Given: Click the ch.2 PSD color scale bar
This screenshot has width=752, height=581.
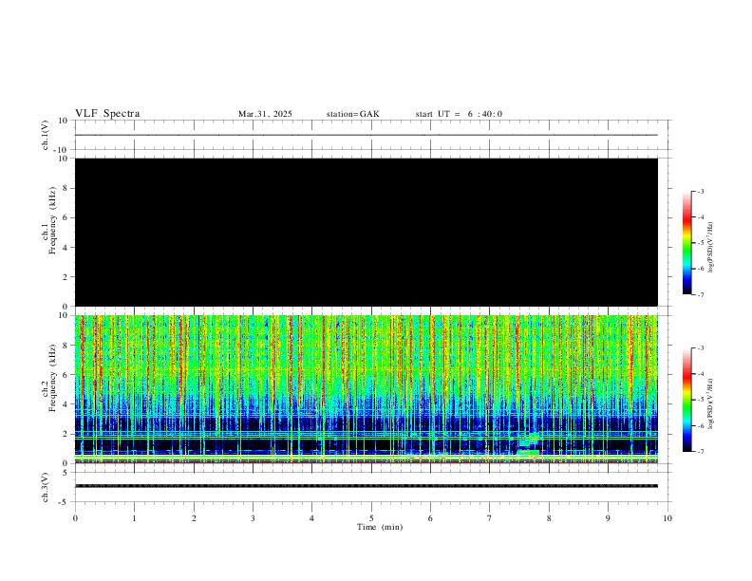Looking at the screenshot, I should tap(686, 400).
